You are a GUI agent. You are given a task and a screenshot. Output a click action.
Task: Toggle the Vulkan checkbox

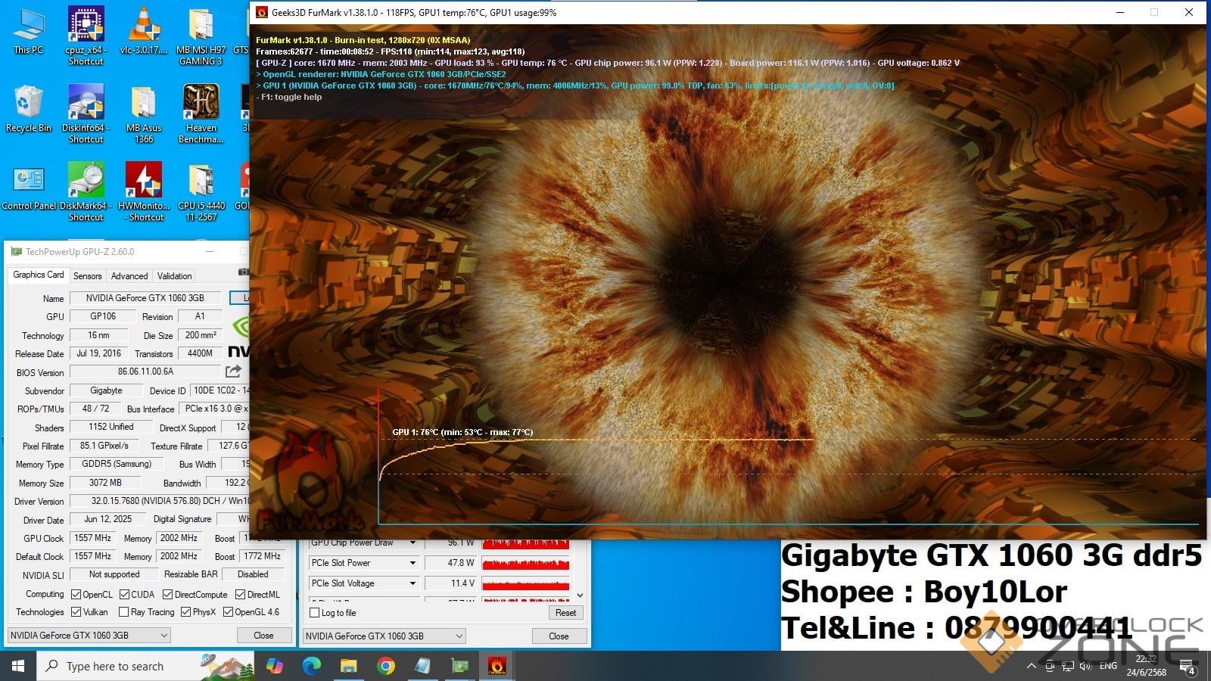tap(76, 612)
